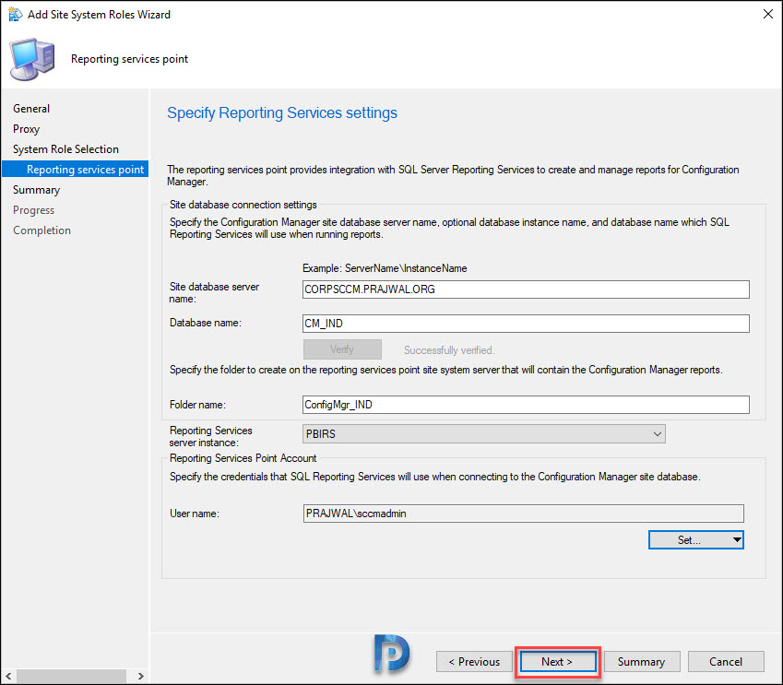The width and height of the screenshot is (783, 685).
Task: Open the System Role Selection step
Action: click(65, 149)
